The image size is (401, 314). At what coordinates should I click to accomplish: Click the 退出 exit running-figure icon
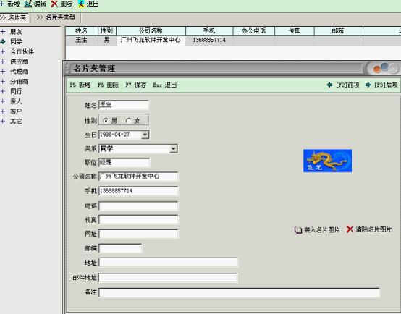click(x=81, y=4)
